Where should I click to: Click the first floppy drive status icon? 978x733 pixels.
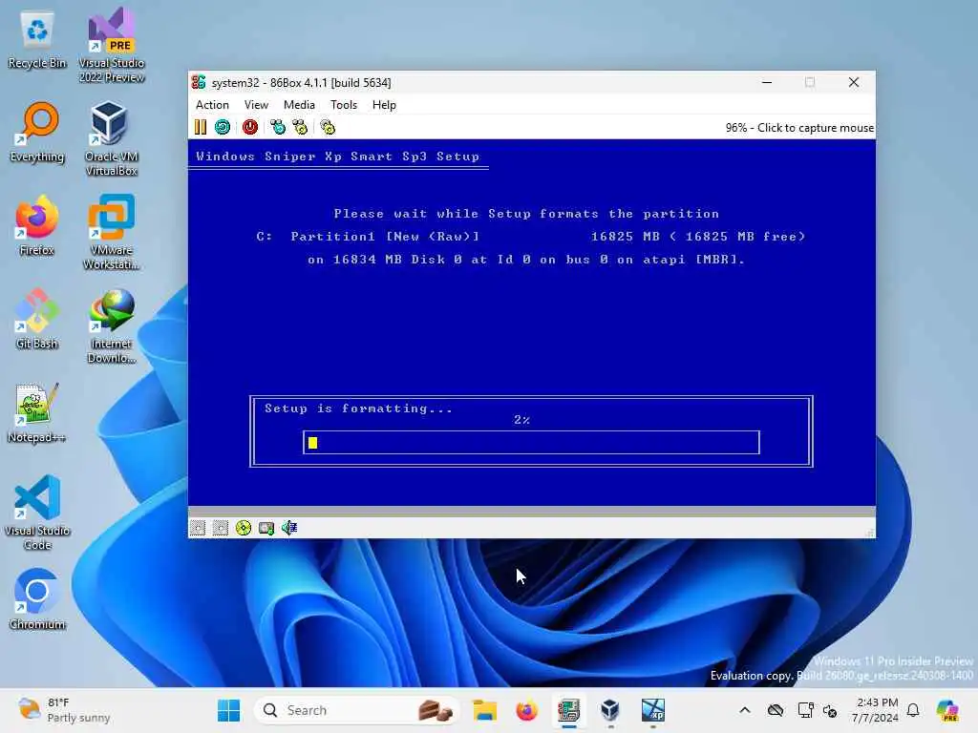click(198, 528)
